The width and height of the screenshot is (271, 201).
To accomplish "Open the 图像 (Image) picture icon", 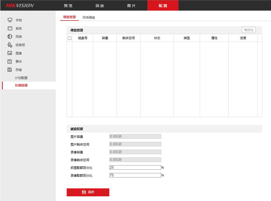I will [x=10, y=53].
